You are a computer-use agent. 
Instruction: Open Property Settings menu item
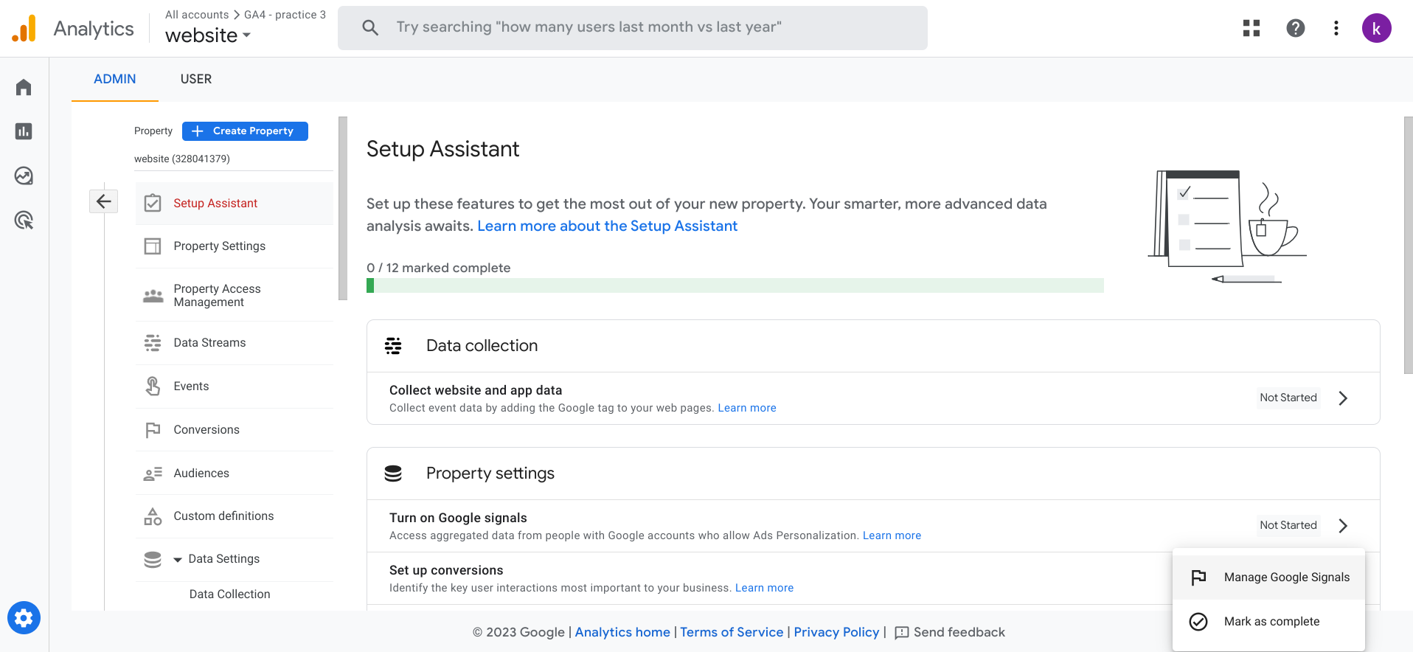[x=234, y=246]
